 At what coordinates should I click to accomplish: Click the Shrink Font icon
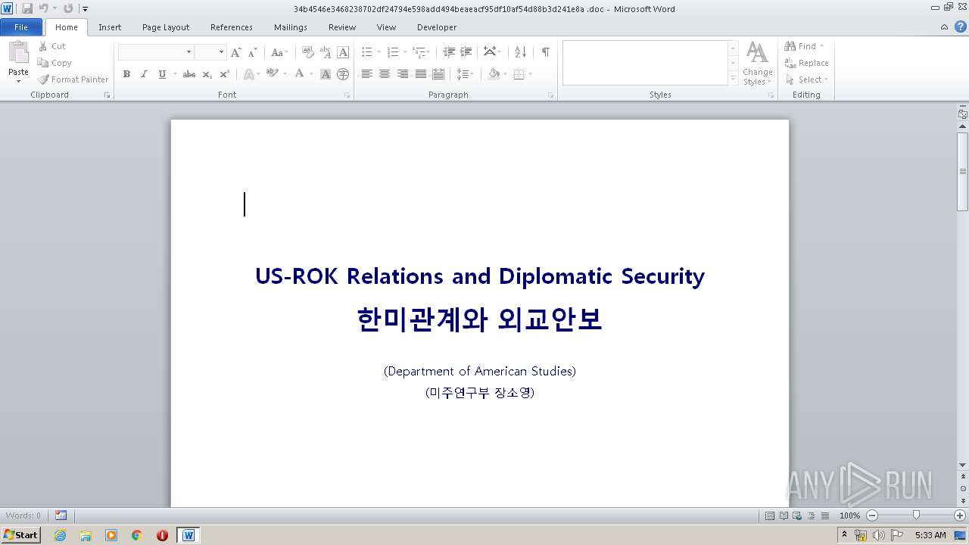click(252, 52)
